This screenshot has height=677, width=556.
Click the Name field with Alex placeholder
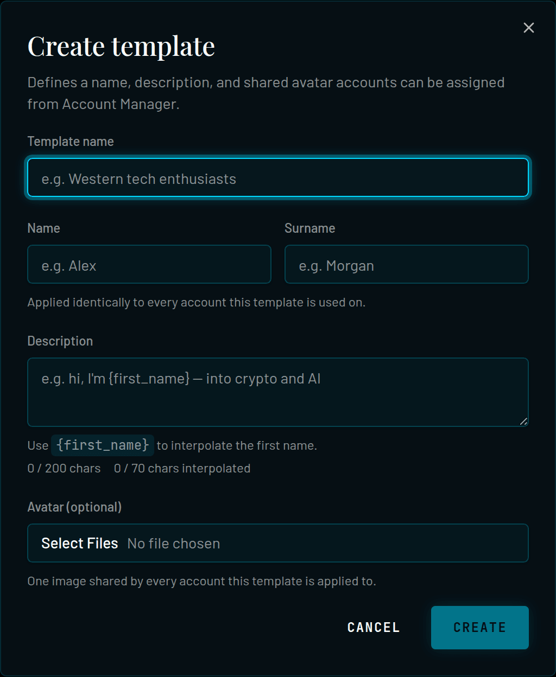pyautogui.click(x=149, y=264)
